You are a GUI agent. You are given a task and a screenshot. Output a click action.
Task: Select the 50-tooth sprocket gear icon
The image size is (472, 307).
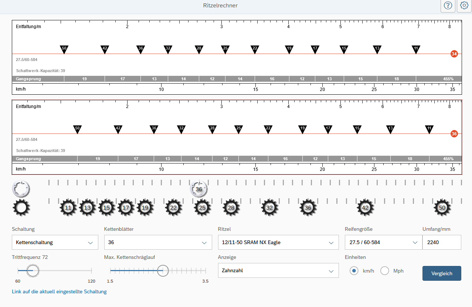tap(442, 208)
